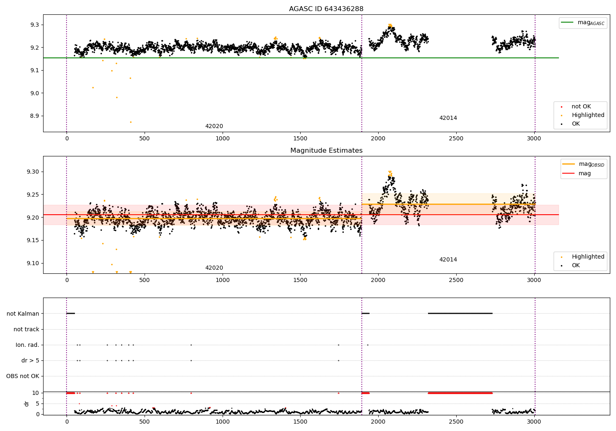This screenshot has height=431, width=616.
Task: Click the "9.20" y-tick in the middle plot
Action: tap(33, 218)
